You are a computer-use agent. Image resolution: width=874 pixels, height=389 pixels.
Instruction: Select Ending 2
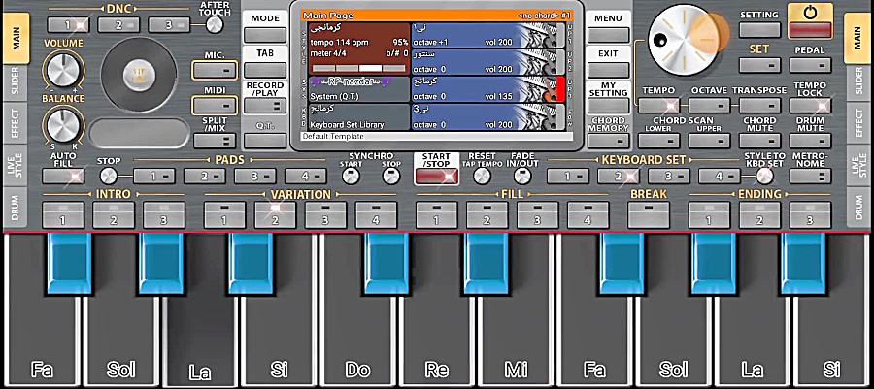(x=759, y=214)
